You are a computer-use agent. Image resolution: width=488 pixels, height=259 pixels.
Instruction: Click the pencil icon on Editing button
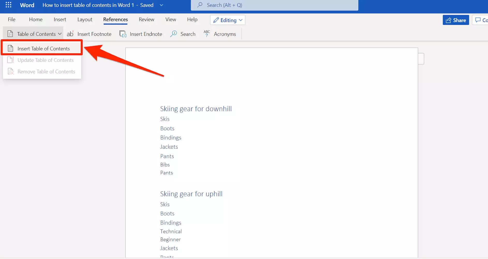coord(216,20)
